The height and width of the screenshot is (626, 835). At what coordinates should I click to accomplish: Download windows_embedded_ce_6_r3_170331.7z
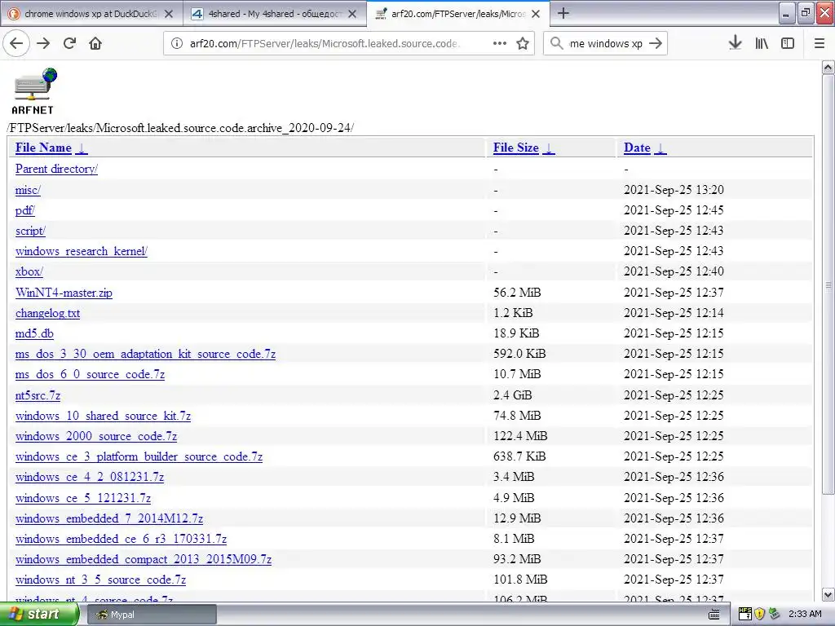[121, 539]
